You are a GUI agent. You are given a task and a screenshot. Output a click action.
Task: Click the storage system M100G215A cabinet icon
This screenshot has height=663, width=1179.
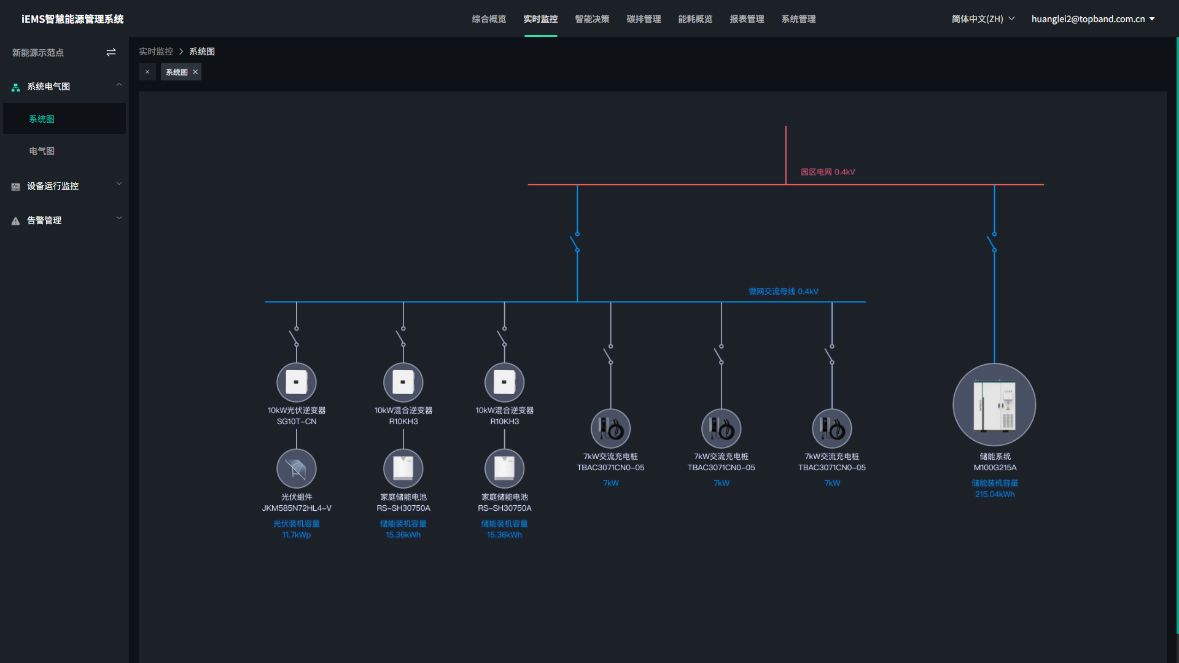point(994,405)
